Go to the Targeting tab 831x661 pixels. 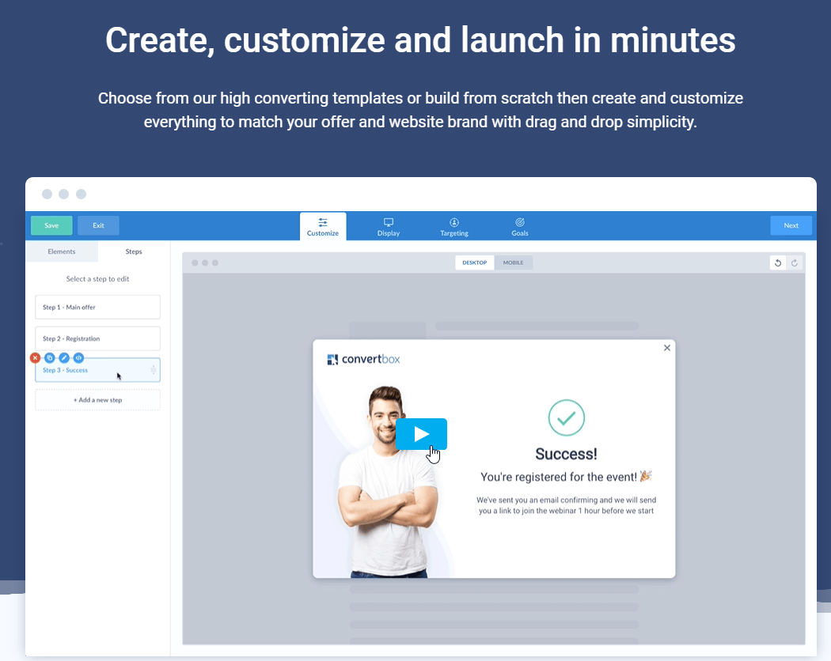coord(454,227)
